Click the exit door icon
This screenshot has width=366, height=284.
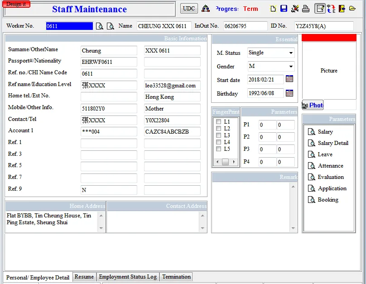click(342, 9)
